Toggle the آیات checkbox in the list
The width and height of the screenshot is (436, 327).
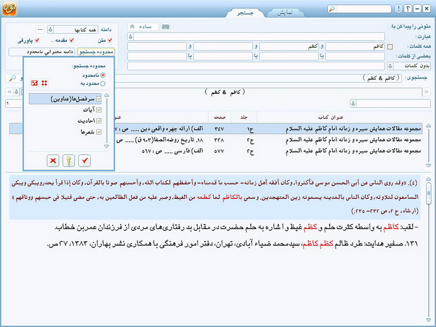point(98,110)
